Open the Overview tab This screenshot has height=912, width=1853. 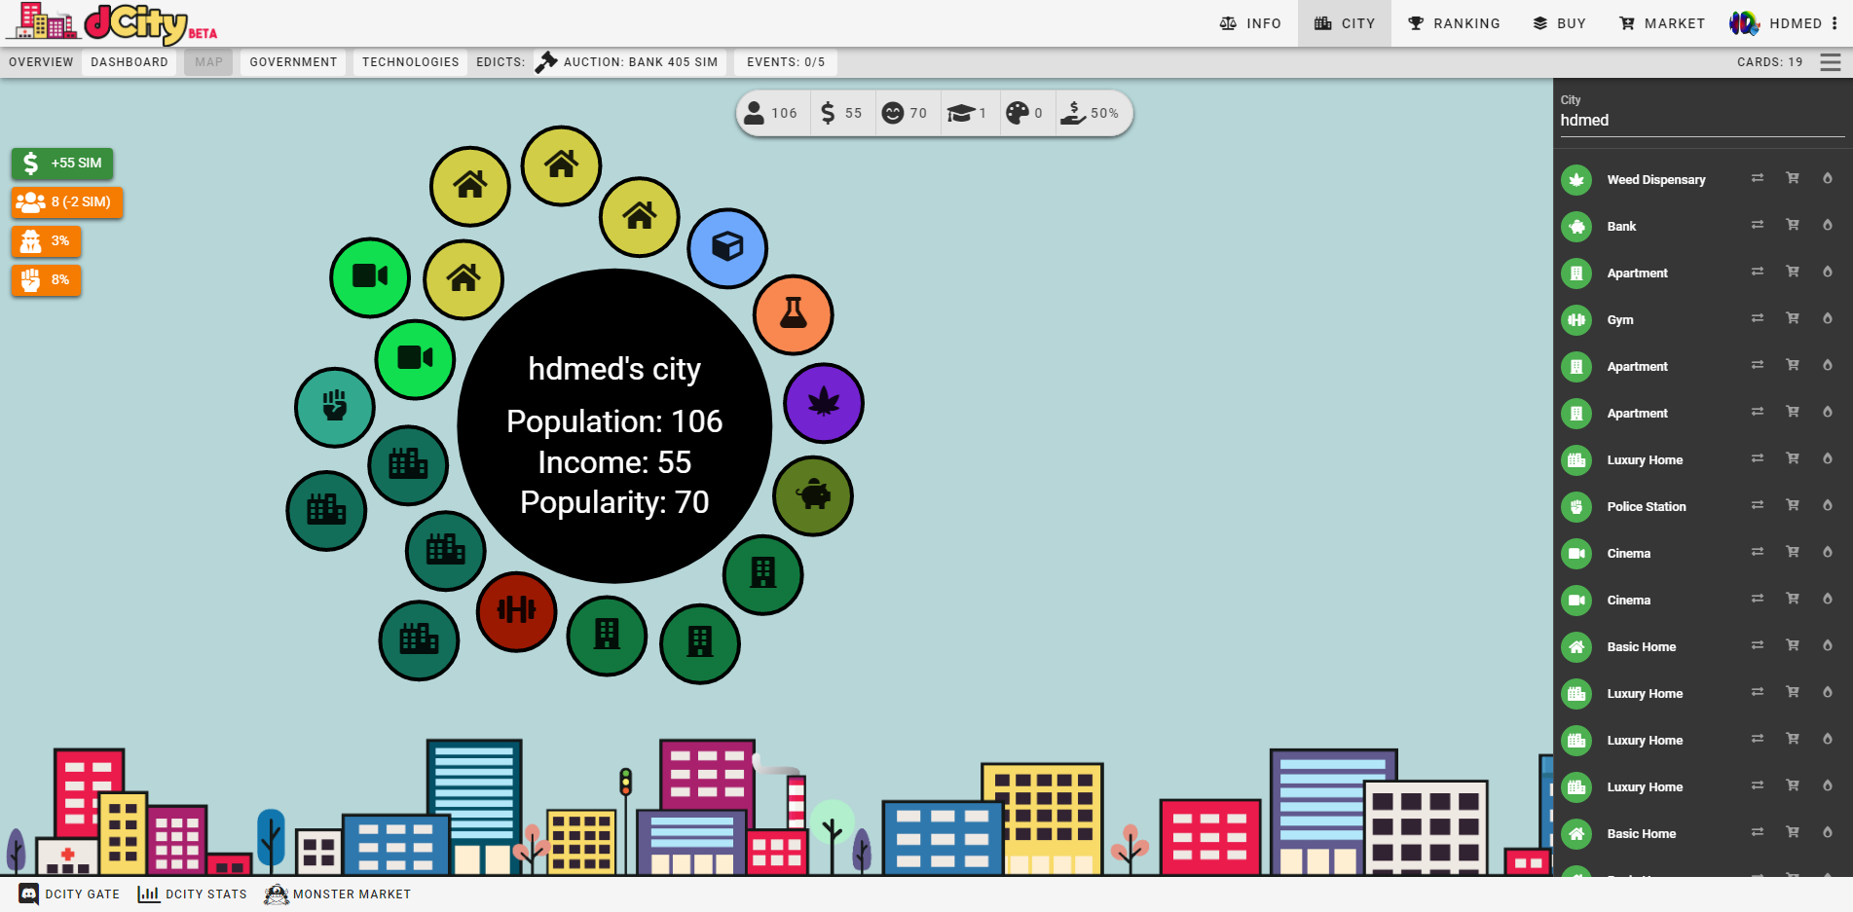point(41,62)
